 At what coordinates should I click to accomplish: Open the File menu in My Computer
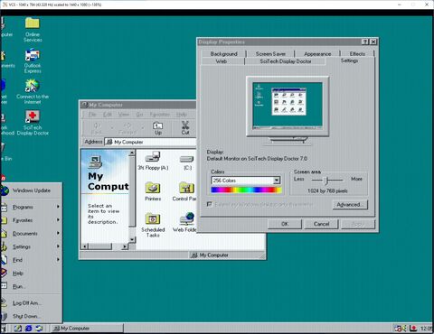point(92,115)
